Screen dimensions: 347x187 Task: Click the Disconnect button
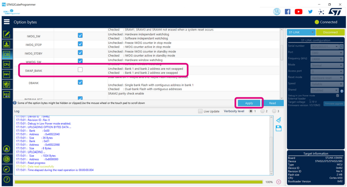(330, 32)
